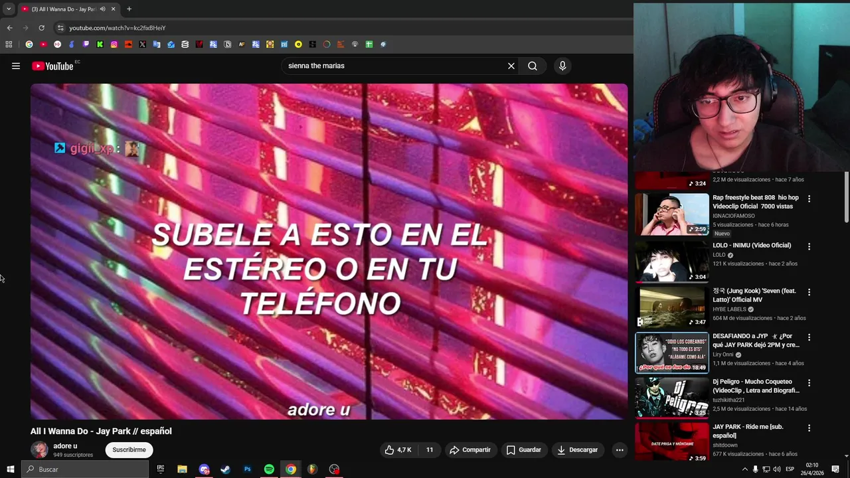Open LOLO - INIMU video thumbnail
850x478 pixels.
pos(672,261)
